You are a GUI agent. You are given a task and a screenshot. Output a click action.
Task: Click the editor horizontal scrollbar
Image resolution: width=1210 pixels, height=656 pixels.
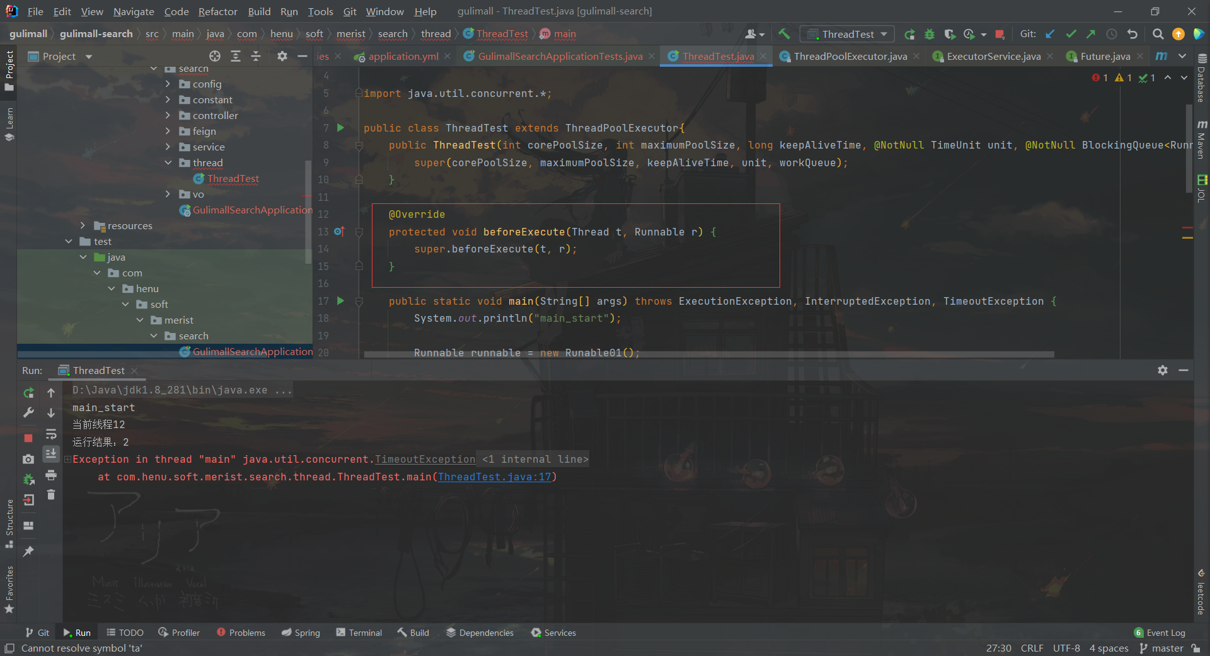[x=709, y=354]
